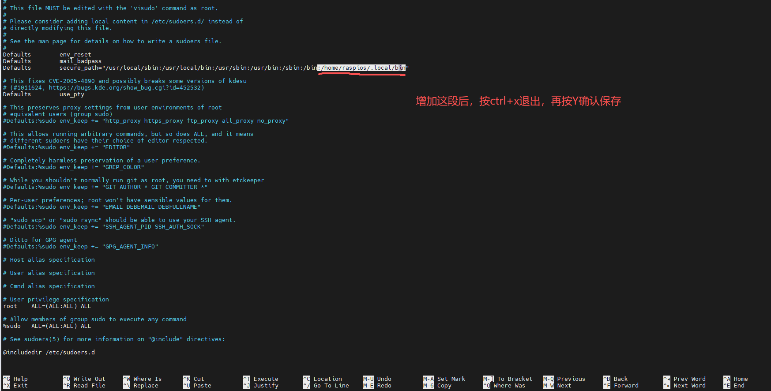Select the Execute shortcut
The width and height of the screenshot is (771, 391).
[266, 379]
